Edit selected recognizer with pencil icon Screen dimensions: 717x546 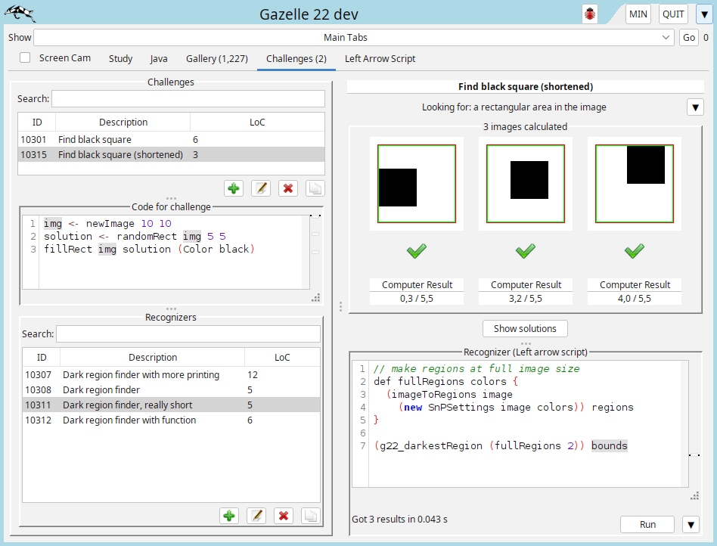click(x=256, y=516)
